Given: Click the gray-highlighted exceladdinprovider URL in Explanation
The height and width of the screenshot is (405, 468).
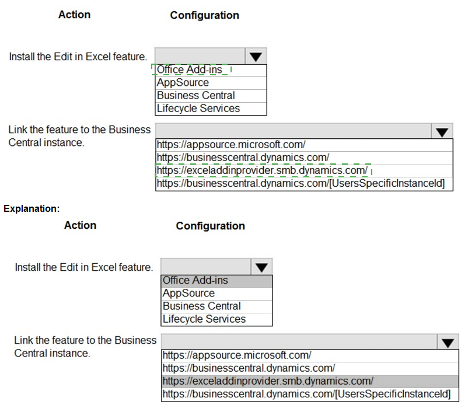Looking at the screenshot, I should (x=268, y=381).
